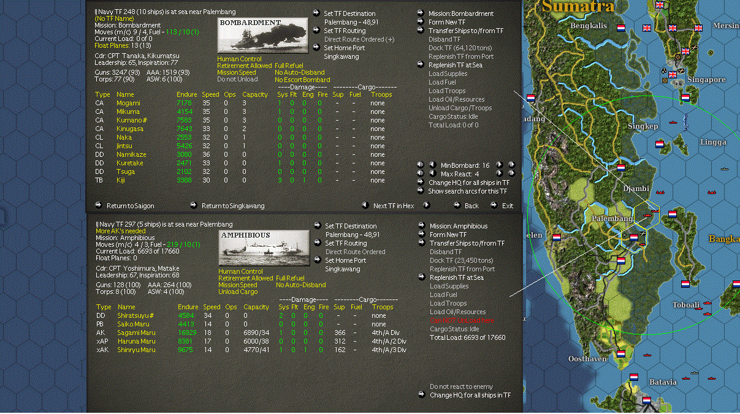Screen dimensions: 740x414
Task: Click the arrow icon beside Form New TF in TF 248 panel
Action: 421,21
